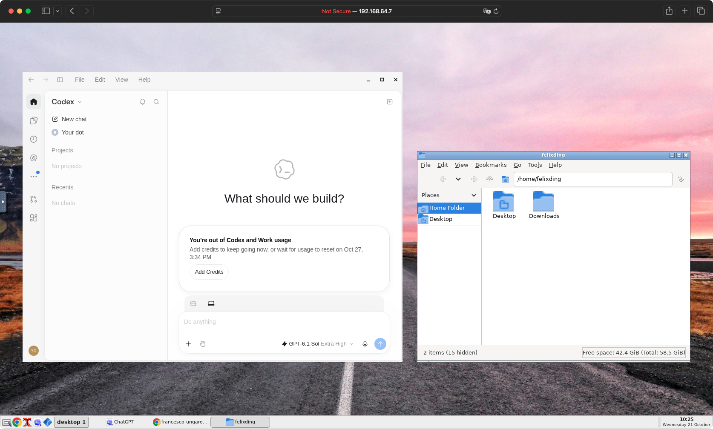Screen dimensions: 713x429
Task: Click the hand permissions icon in the prompt box
Action: [x=203, y=344]
